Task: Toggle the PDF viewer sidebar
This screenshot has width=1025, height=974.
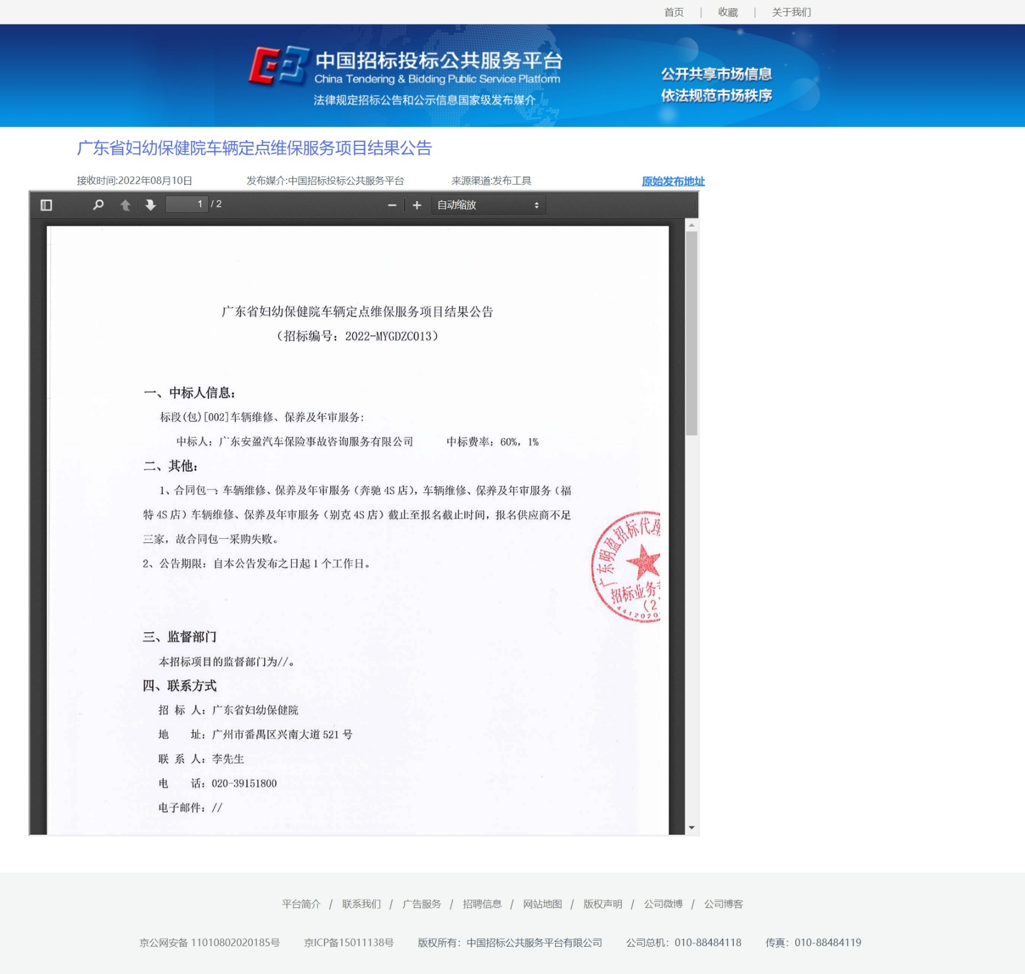Action: (46, 205)
